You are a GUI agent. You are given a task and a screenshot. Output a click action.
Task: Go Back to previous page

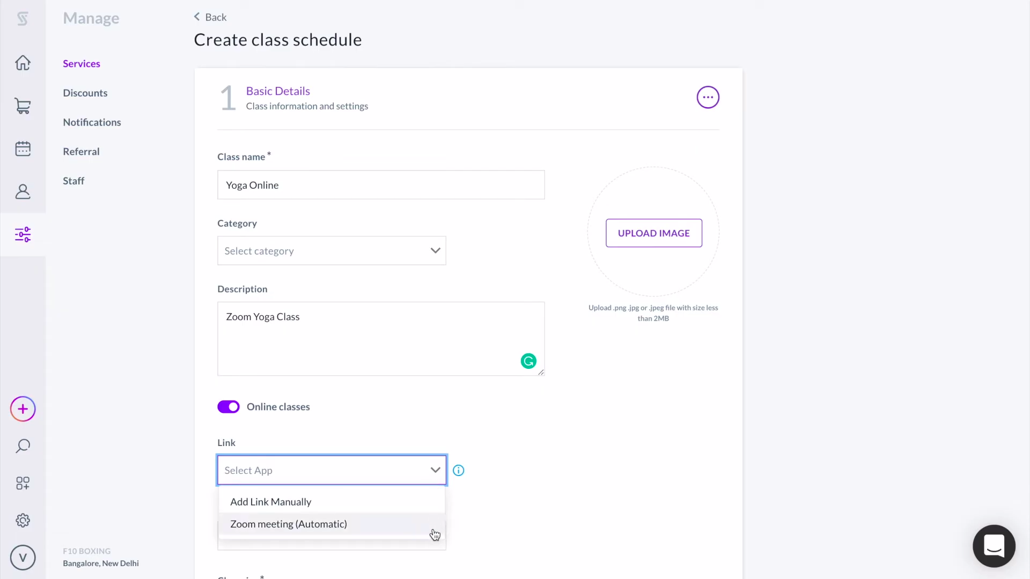click(x=210, y=17)
